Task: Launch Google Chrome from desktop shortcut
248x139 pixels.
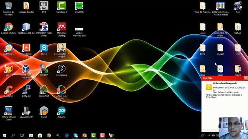Action: [9, 28]
